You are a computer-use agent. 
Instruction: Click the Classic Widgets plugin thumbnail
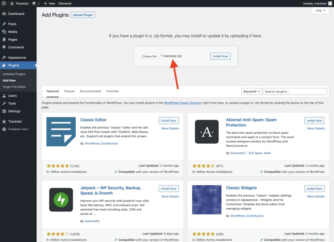pos(206,200)
